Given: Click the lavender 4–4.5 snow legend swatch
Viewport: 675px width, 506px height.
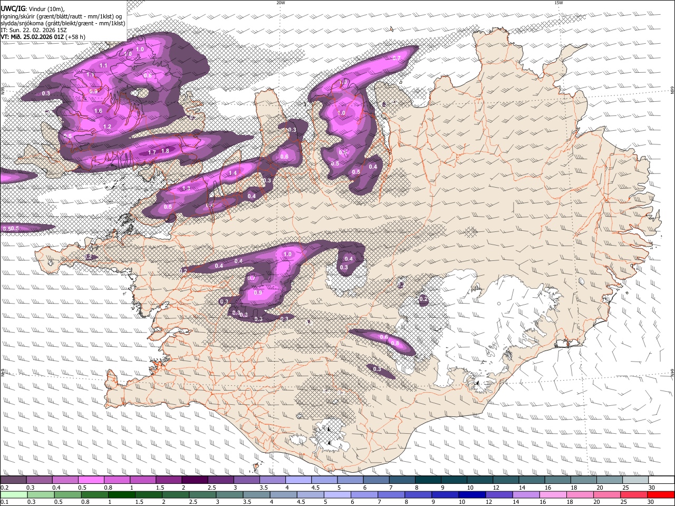Looking at the screenshot, I should point(298,480).
